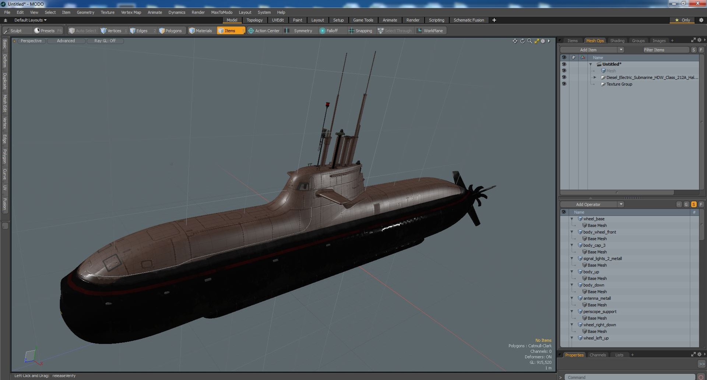The width and height of the screenshot is (707, 380).
Task: Expand the Diesel_Electric_Submarine item tree
Action: [x=595, y=77]
